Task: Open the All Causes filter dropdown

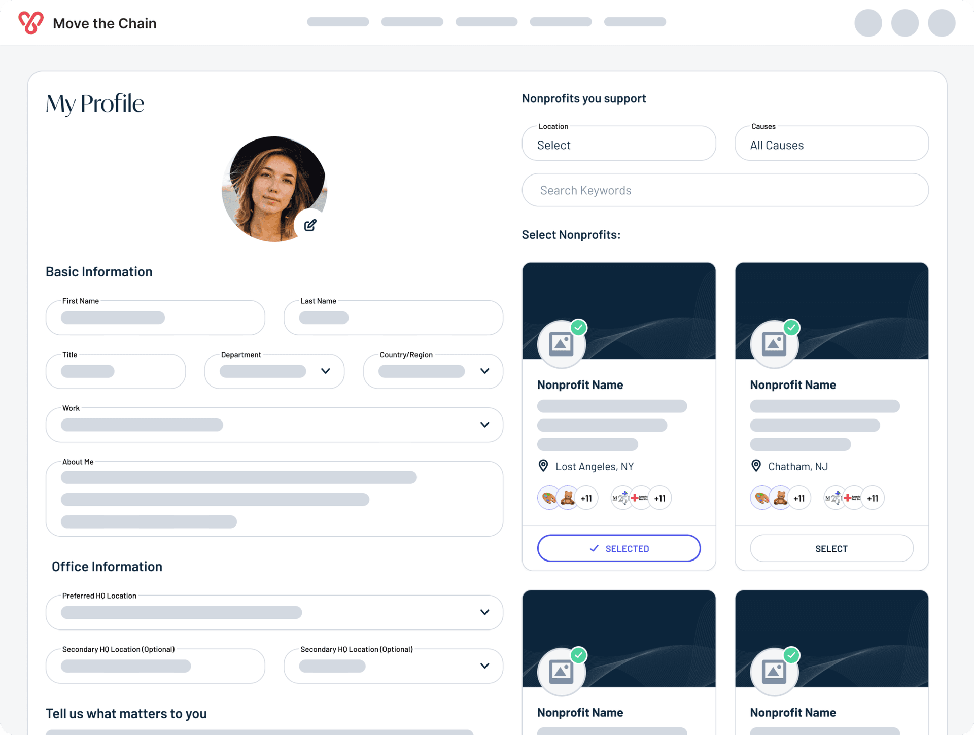Action: pos(832,144)
